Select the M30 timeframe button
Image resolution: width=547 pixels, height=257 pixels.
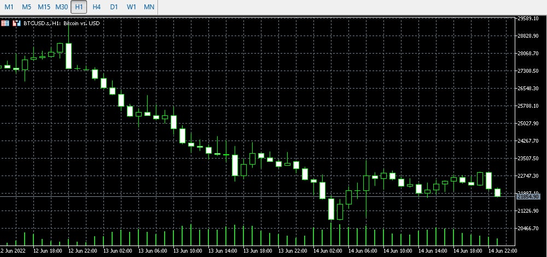61,7
